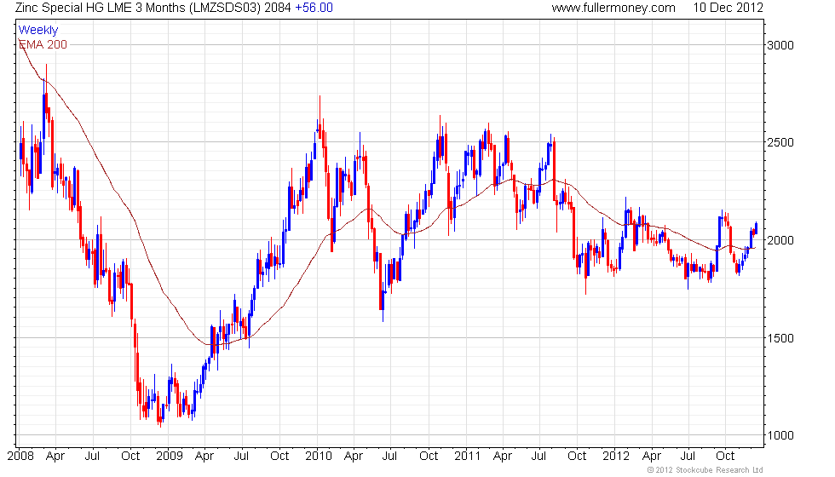Click the '2500' price axis label
The width and height of the screenshot is (835, 477).
[x=780, y=143]
